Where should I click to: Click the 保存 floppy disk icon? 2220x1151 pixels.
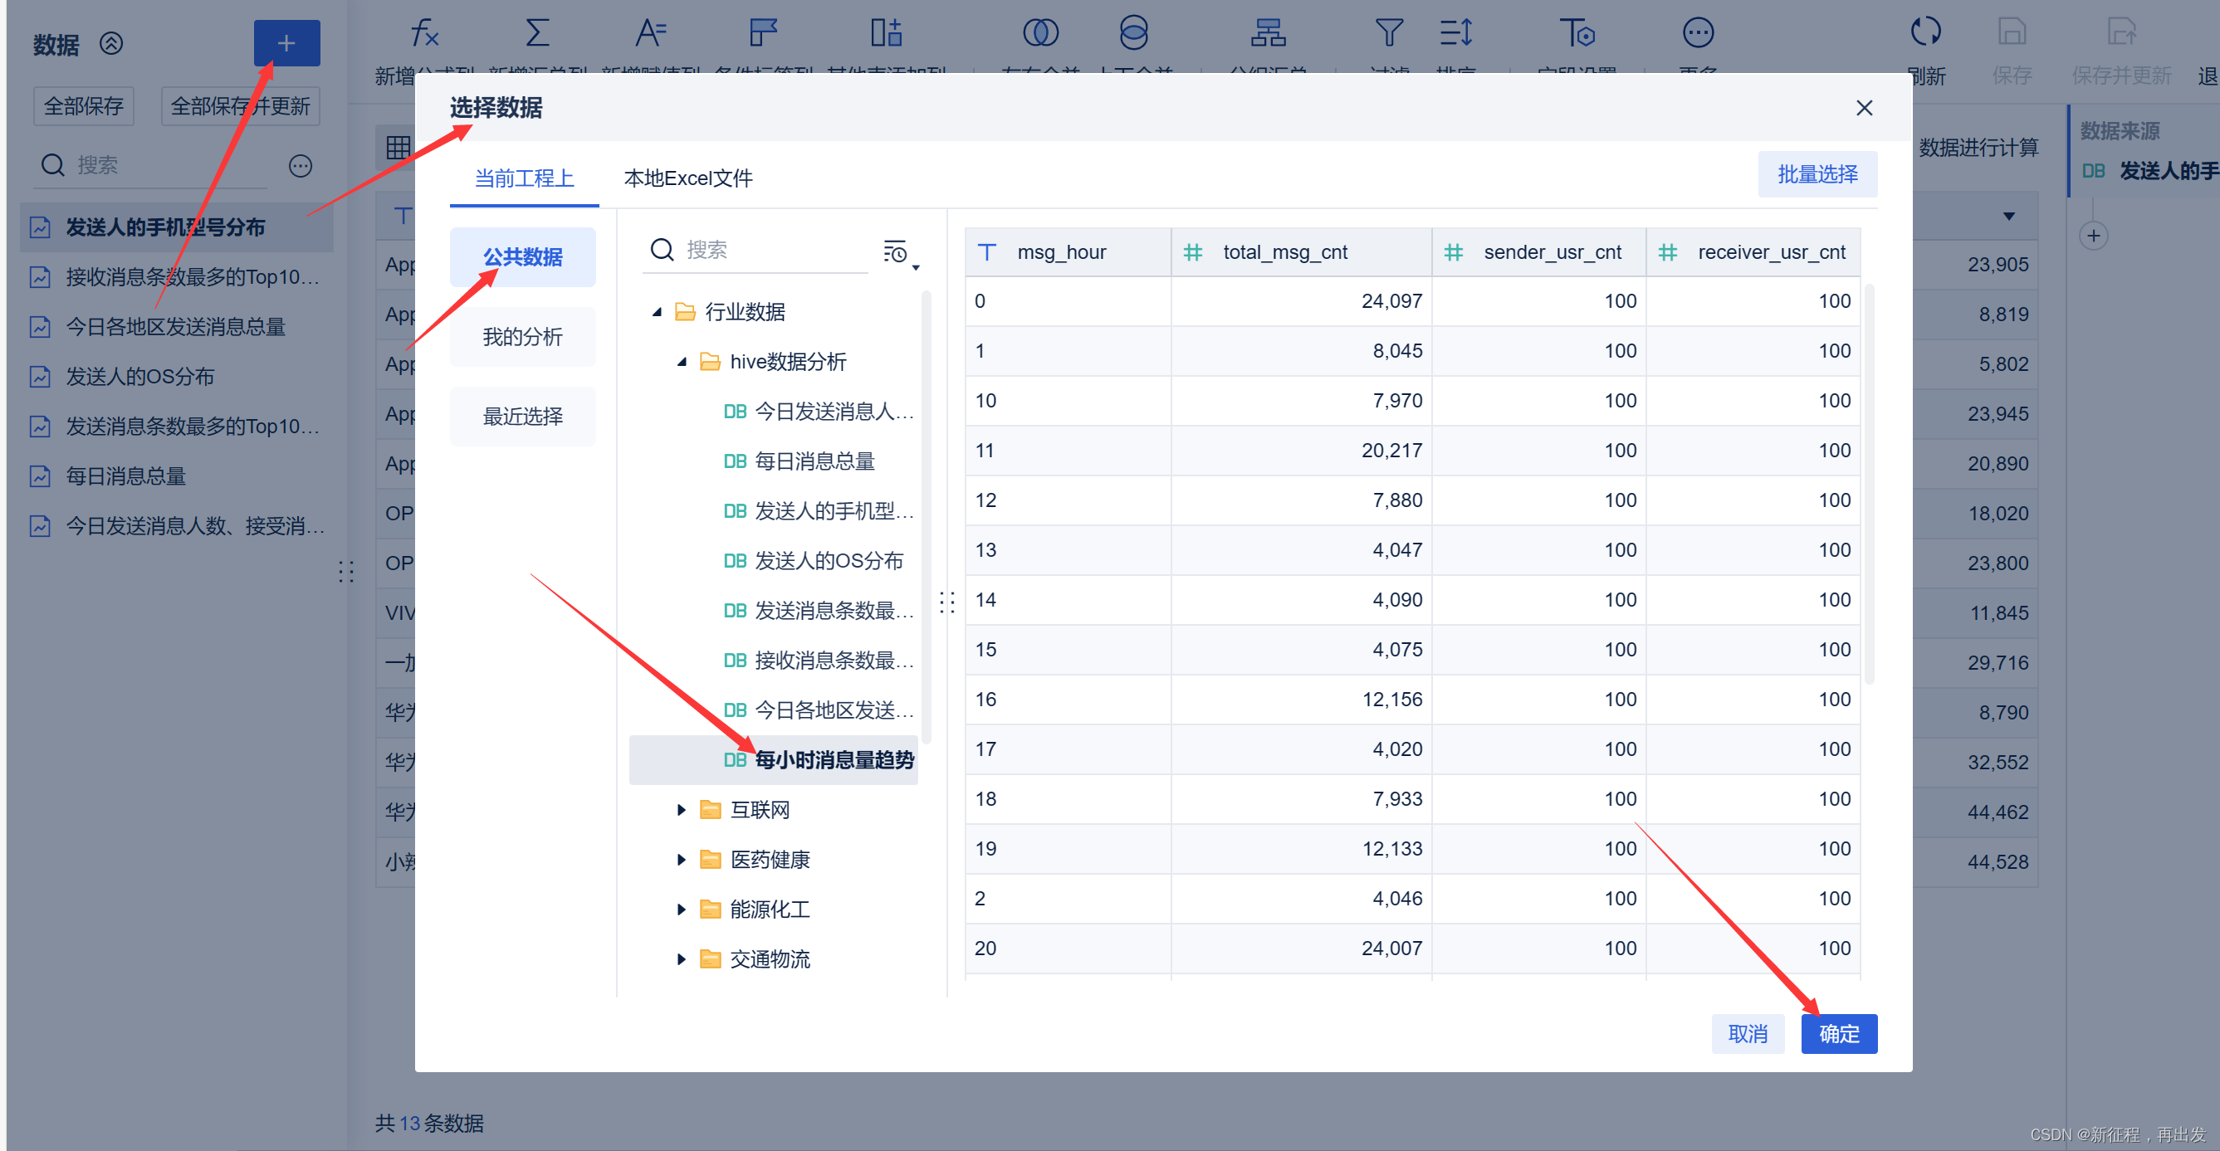click(2012, 32)
